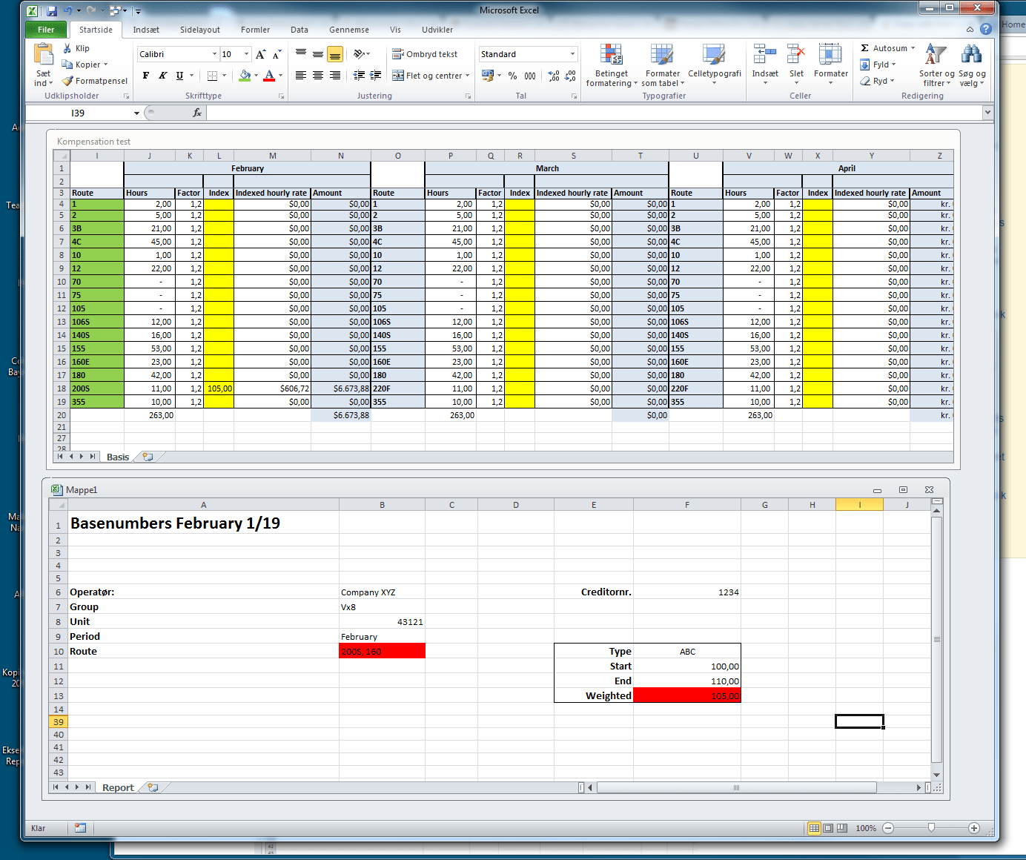
Task: Switch to the Formler ribbon tab
Action: click(255, 30)
